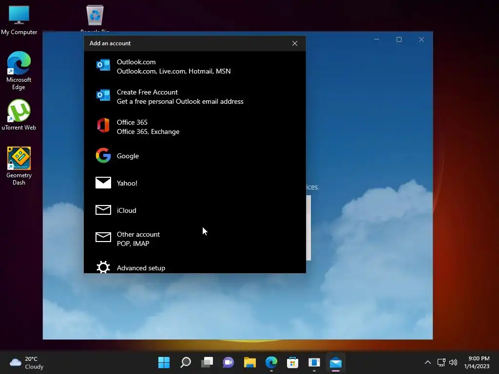Screen dimensions: 499x374
Task: Open My Computer desktop icon
Action: pyautogui.click(x=19, y=20)
